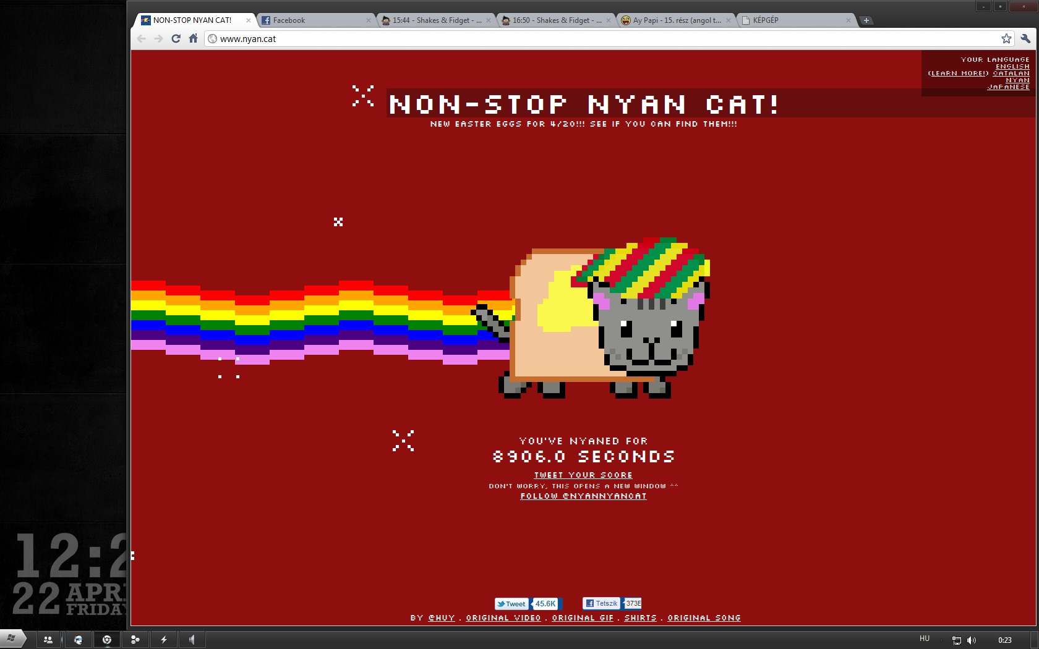Open the system tray volume icon

[x=972, y=640]
